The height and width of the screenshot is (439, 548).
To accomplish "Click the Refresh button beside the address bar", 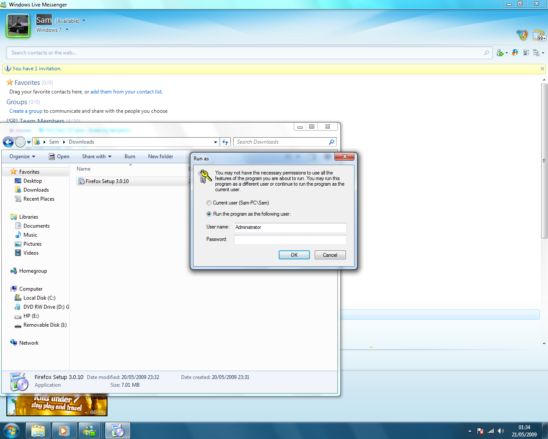I will [x=225, y=142].
